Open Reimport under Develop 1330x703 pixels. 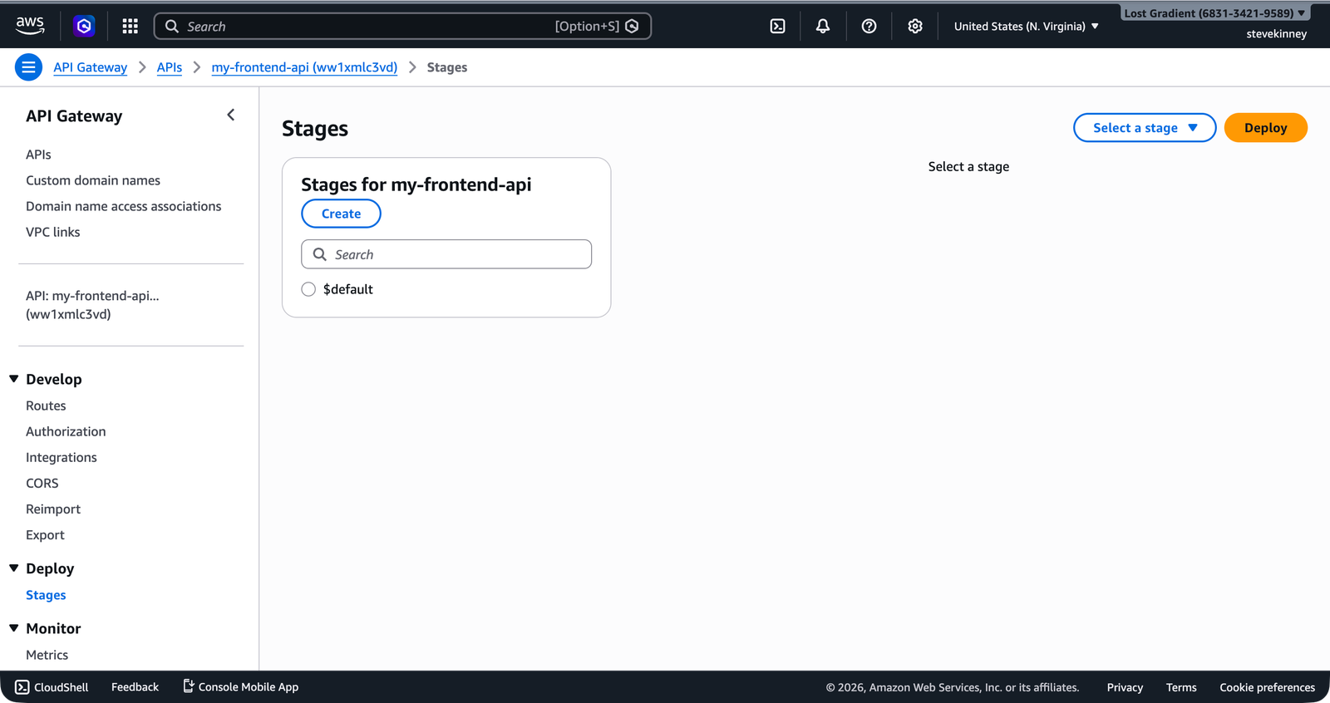(x=53, y=509)
